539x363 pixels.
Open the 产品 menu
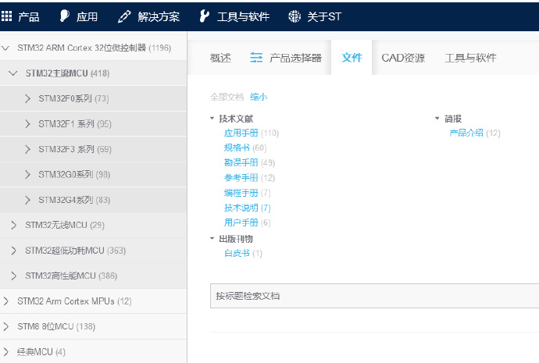[x=29, y=16]
